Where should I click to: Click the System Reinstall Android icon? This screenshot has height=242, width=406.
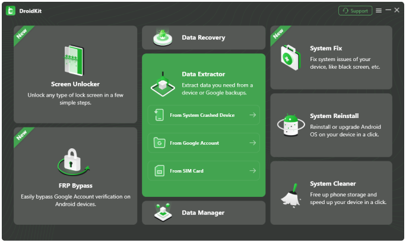coord(291,125)
